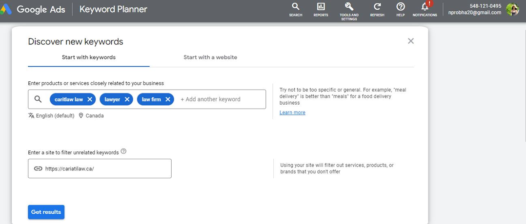The height and width of the screenshot is (224, 526).
Task: Click the Discover new keywords heading
Action: coord(76,41)
